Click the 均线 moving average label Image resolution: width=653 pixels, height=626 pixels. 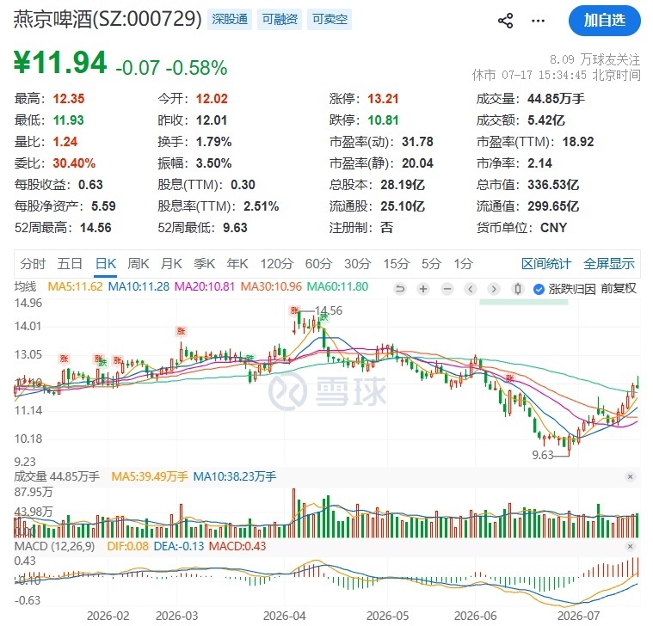[x=26, y=286]
